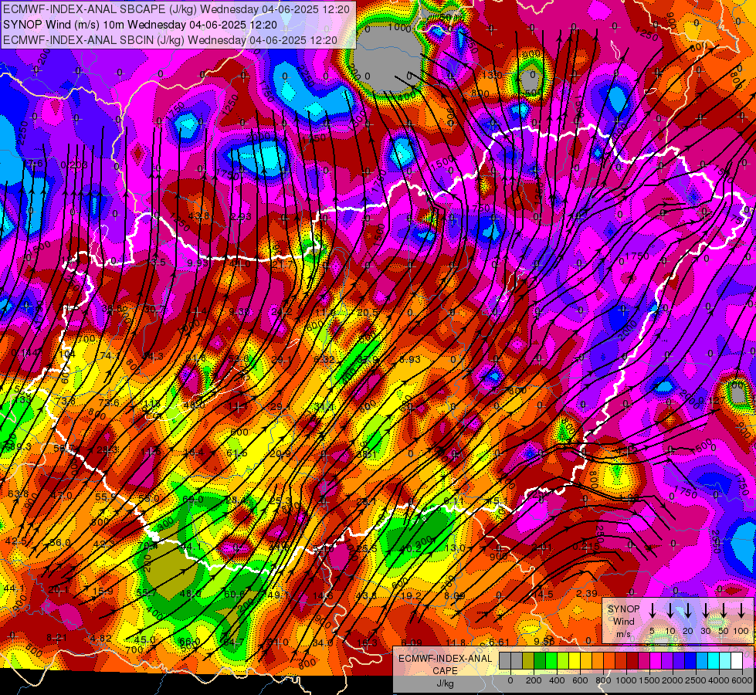Pick the pure yellow swatch in the CAPE legend
The image size is (756, 695).
coord(575,660)
